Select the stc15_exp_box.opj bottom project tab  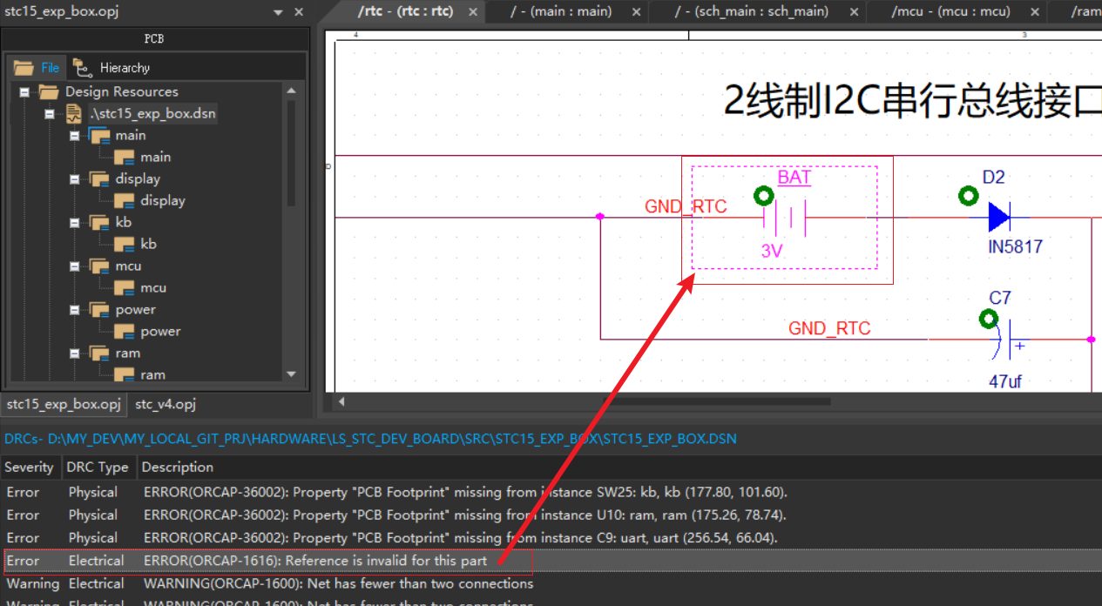point(64,404)
